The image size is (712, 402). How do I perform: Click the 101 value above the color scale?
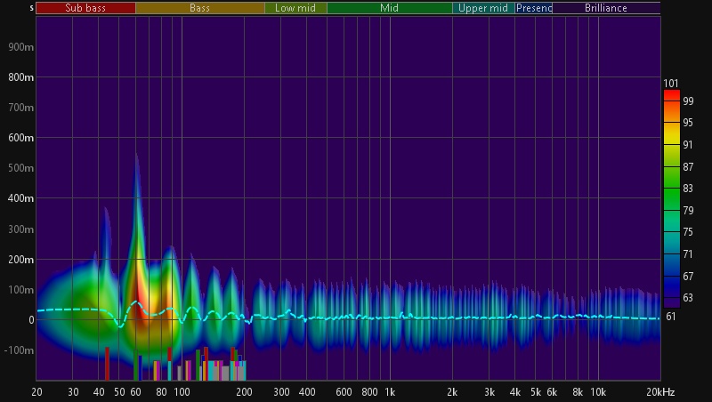click(671, 84)
